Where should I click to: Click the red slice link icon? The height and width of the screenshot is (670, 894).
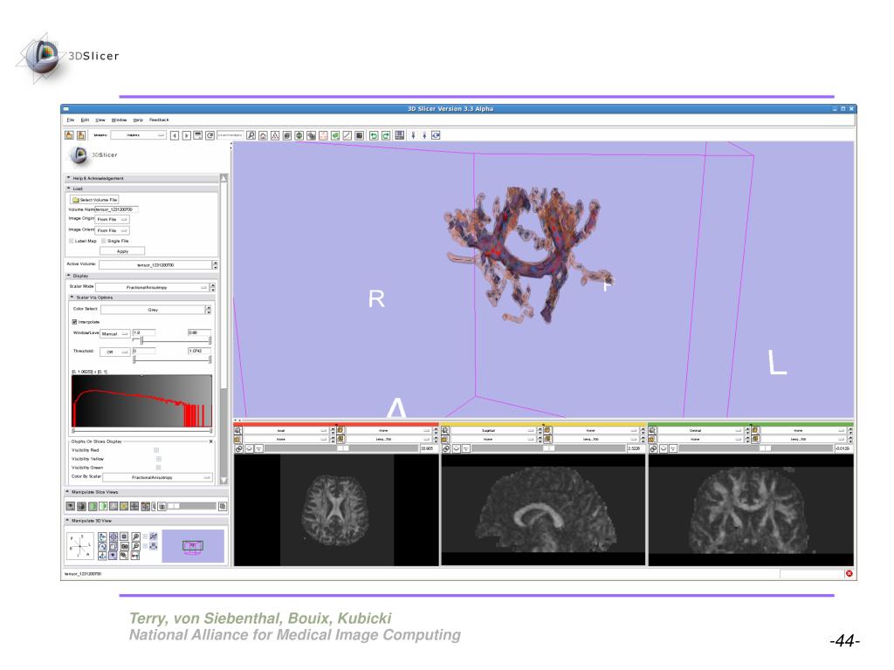(238, 449)
